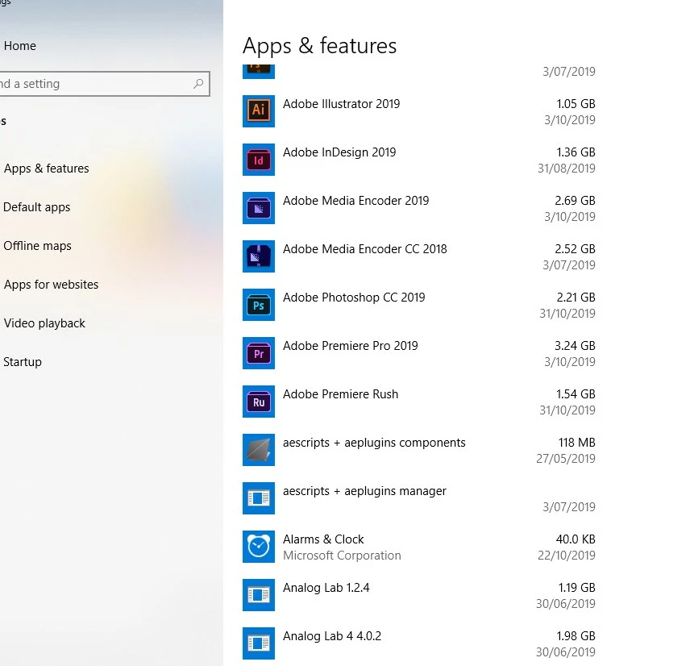Select Adobe Media Encoder CC 2018 name
The height and width of the screenshot is (666, 690).
click(x=365, y=249)
